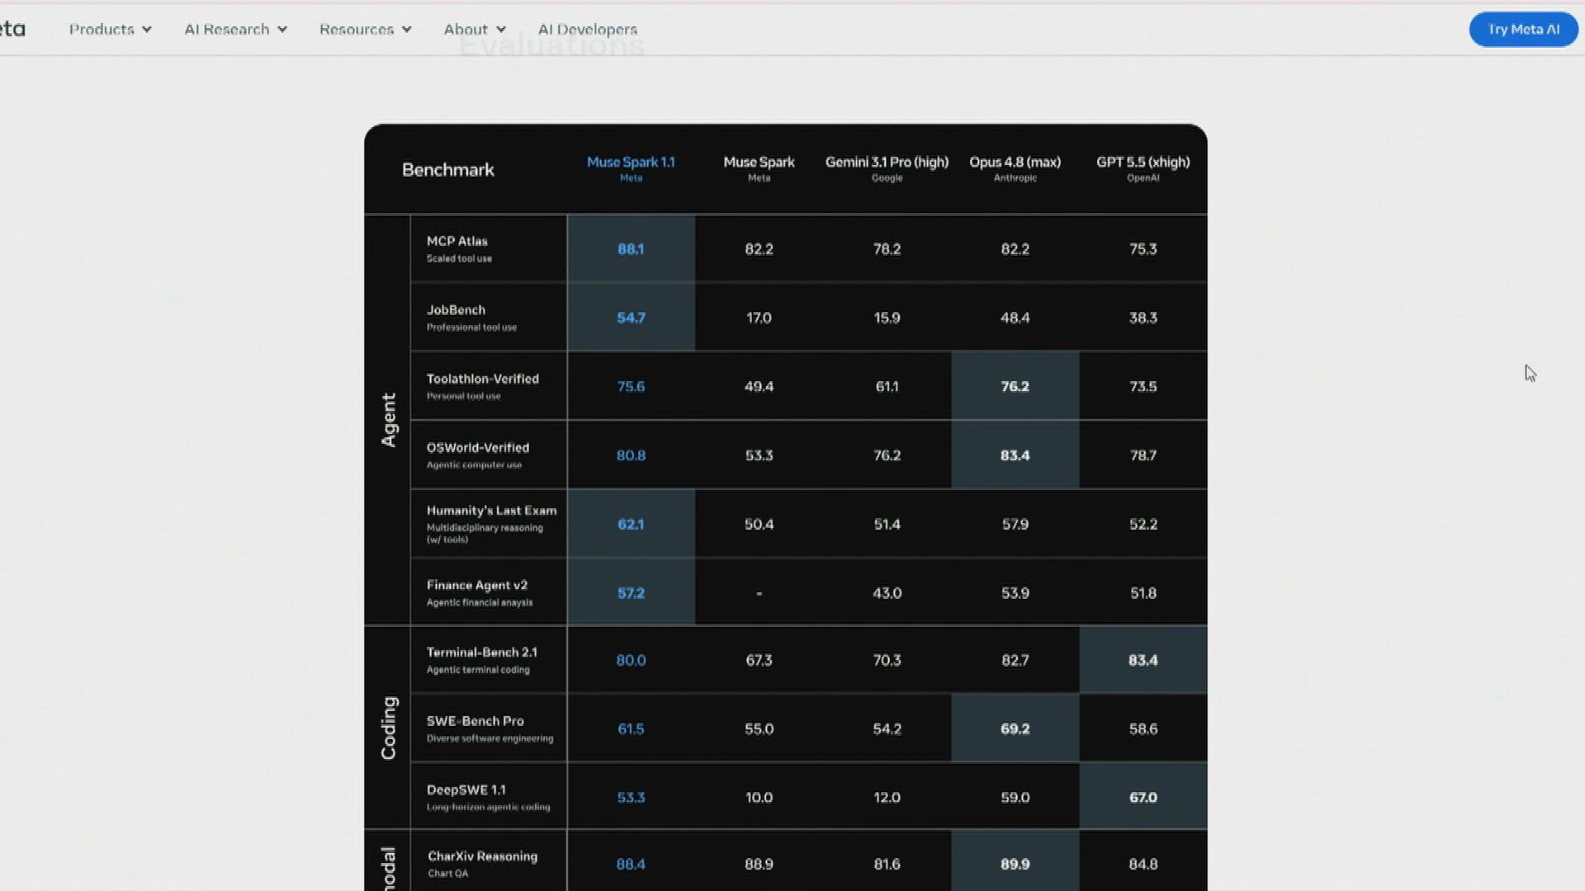Open the Products menu label
The width and height of the screenshot is (1585, 891).
click(102, 30)
